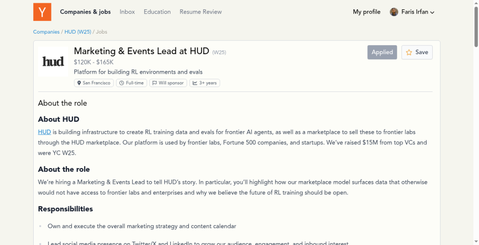Click Faris Irfan's profile avatar
Screen dimensions: 479x245
point(394,12)
